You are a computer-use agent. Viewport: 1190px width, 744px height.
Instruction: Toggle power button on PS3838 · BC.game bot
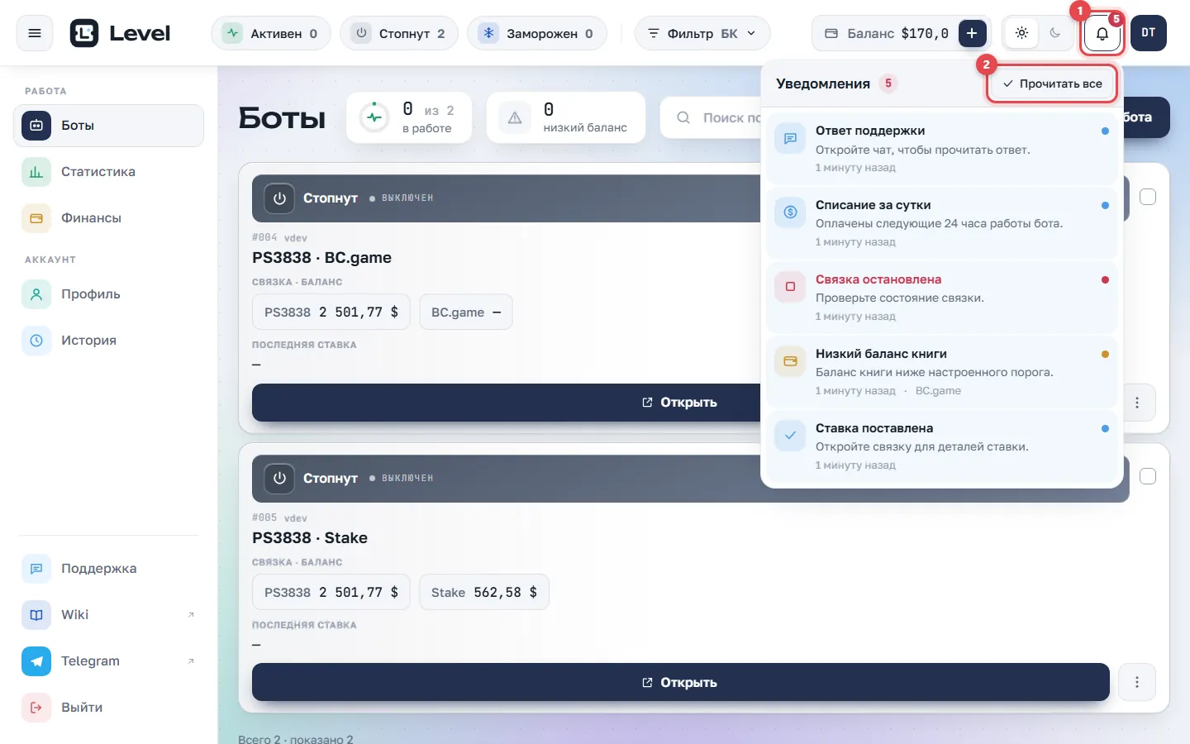(279, 198)
